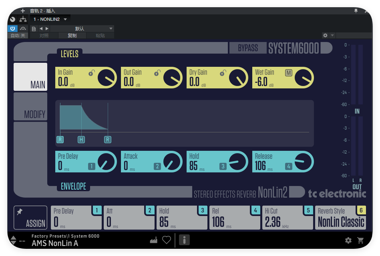
Task: Click the 粘贴 paste button
Action: tap(100, 36)
